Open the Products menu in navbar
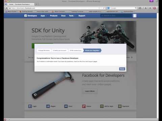The width and height of the screenshot is (162, 121). pos(54,16)
